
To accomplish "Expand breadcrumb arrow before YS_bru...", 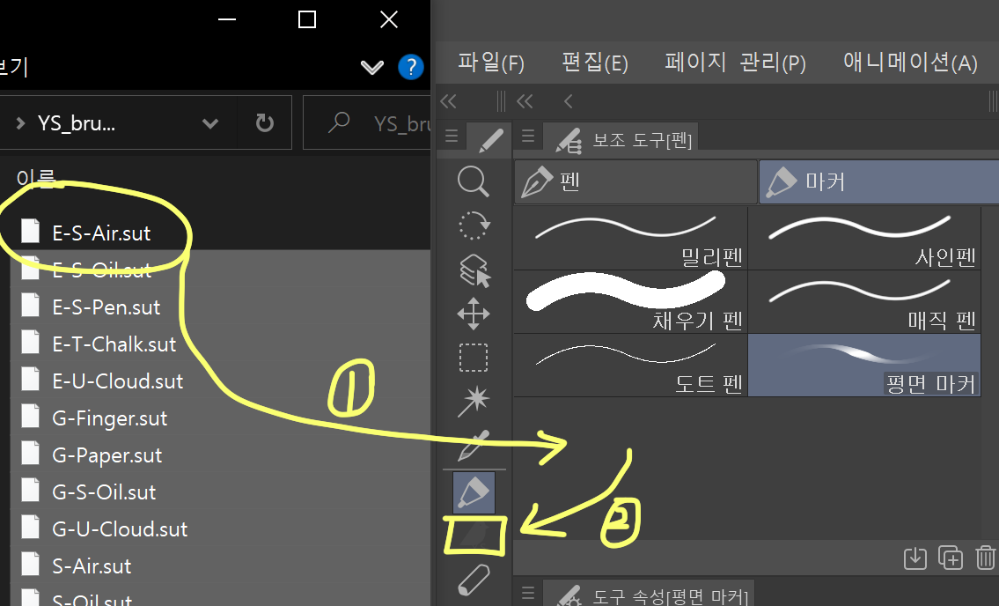I will coord(20,123).
